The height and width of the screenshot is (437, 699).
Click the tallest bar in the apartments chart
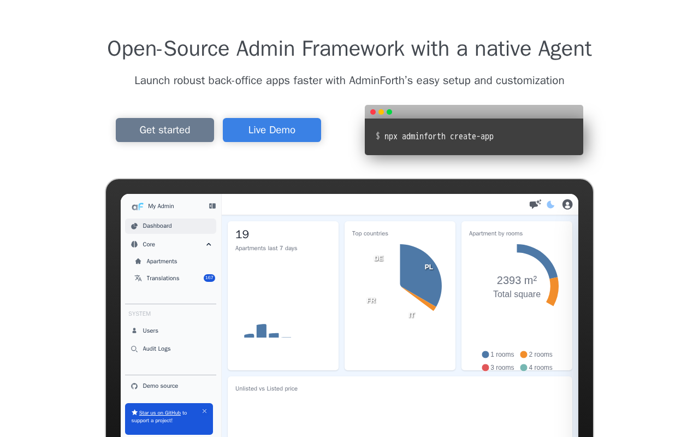[x=262, y=331]
